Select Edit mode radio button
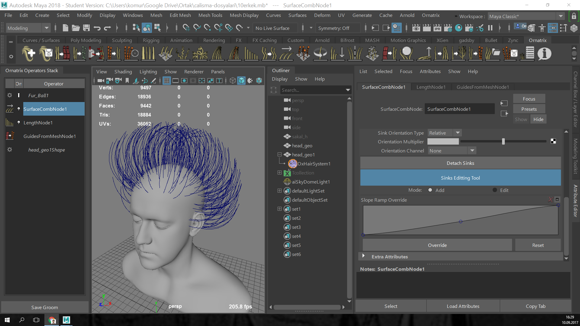The width and height of the screenshot is (580, 326). click(495, 190)
